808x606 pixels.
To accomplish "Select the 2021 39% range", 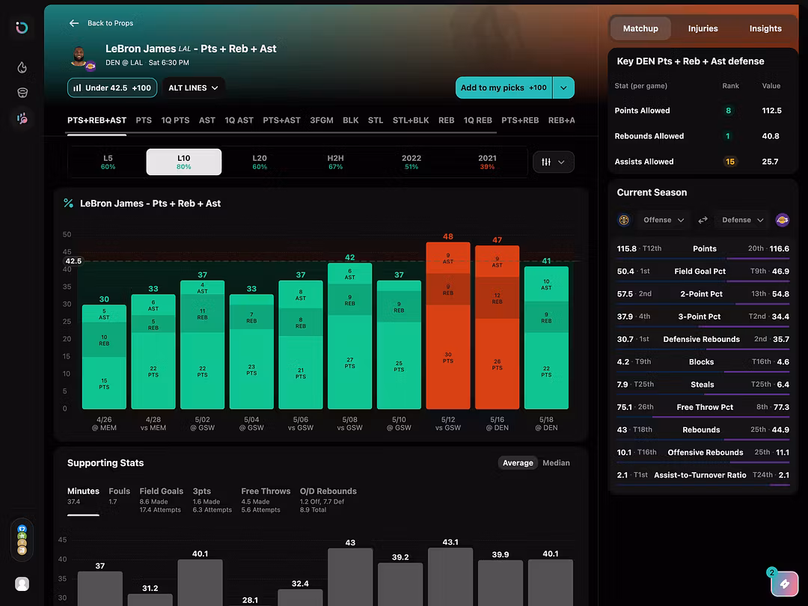I will point(487,162).
